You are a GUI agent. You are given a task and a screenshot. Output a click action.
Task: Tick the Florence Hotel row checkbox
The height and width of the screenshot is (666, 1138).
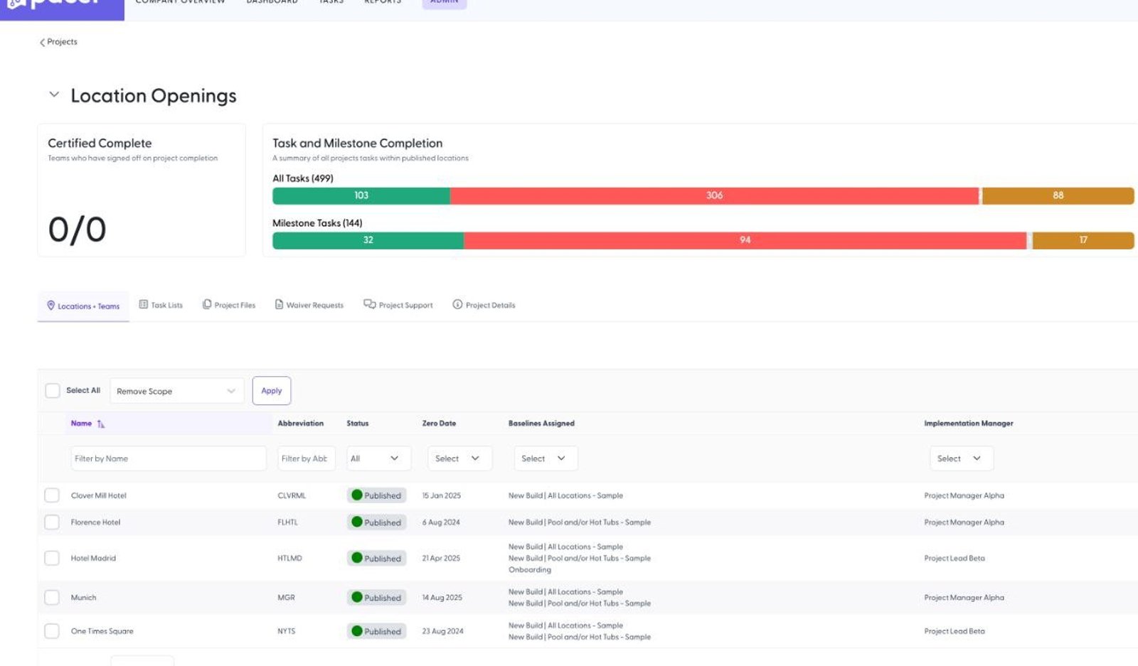coord(52,522)
